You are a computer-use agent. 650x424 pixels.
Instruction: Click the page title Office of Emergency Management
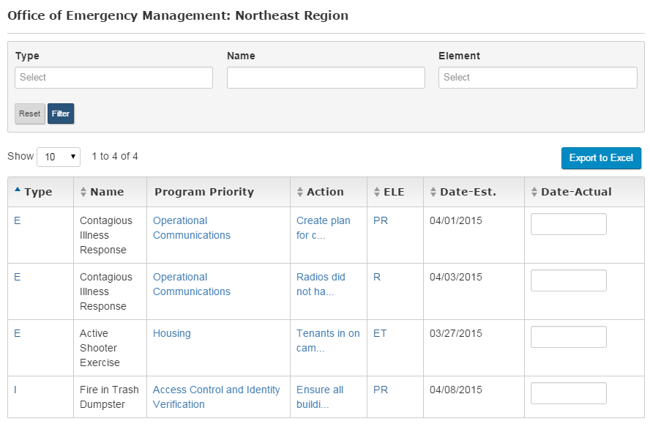point(178,16)
